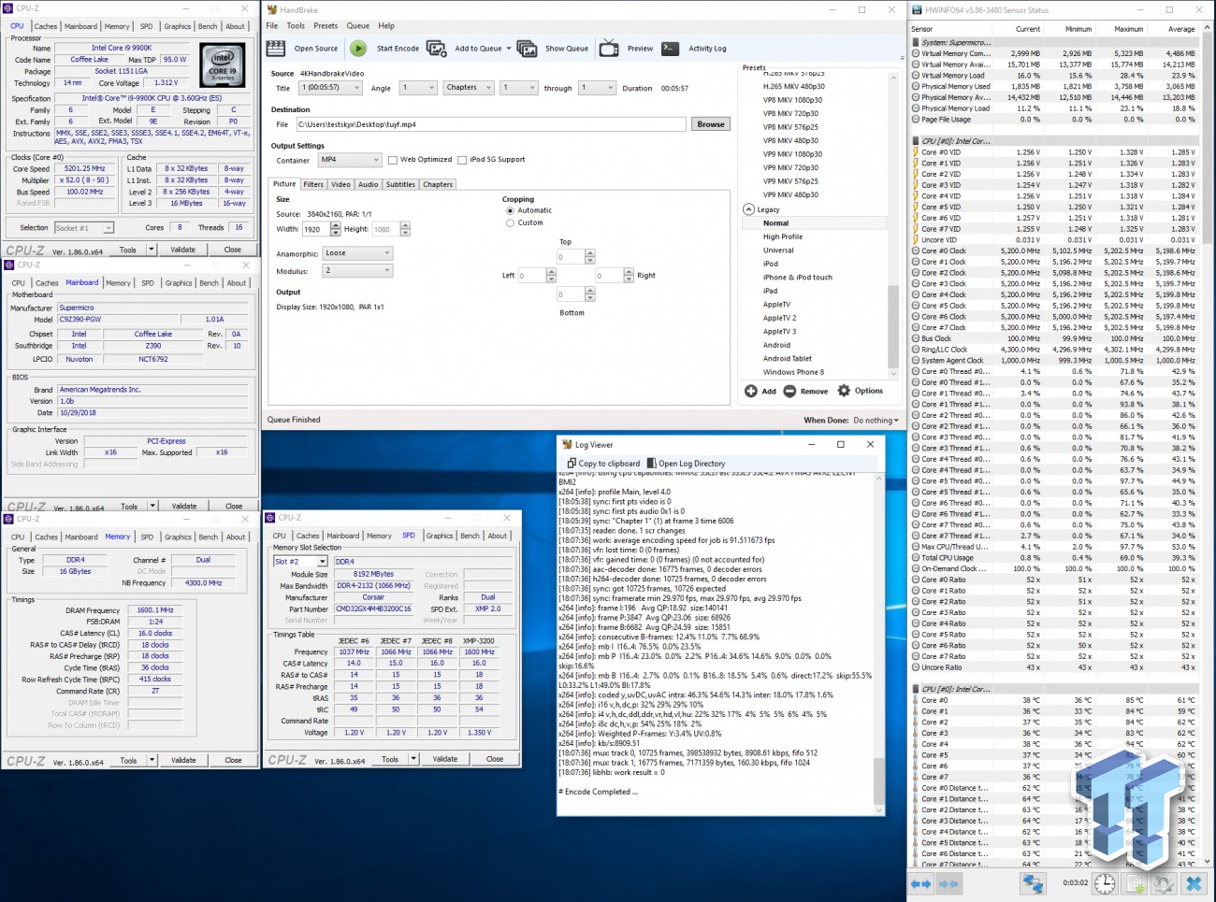
Task: Open HWiNFO settings via the gear icon
Action: tap(1163, 882)
